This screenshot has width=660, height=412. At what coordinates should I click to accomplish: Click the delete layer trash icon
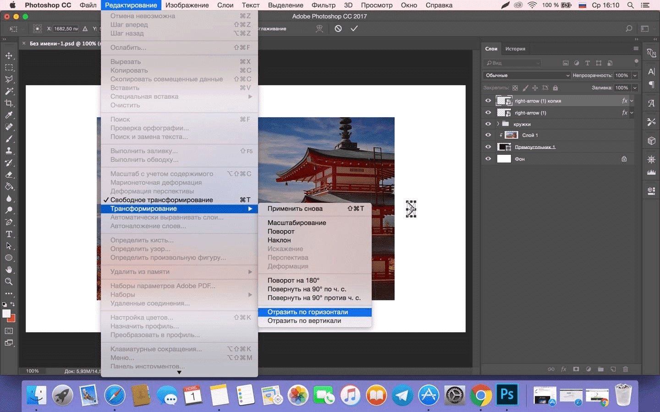[x=625, y=369]
